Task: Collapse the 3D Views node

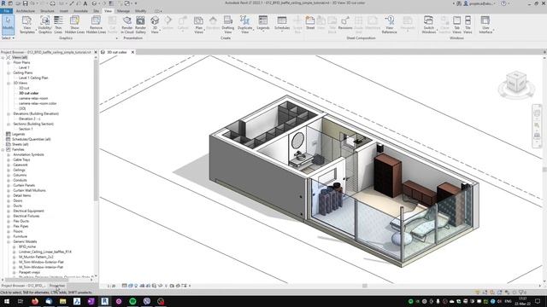Action: pos(9,84)
